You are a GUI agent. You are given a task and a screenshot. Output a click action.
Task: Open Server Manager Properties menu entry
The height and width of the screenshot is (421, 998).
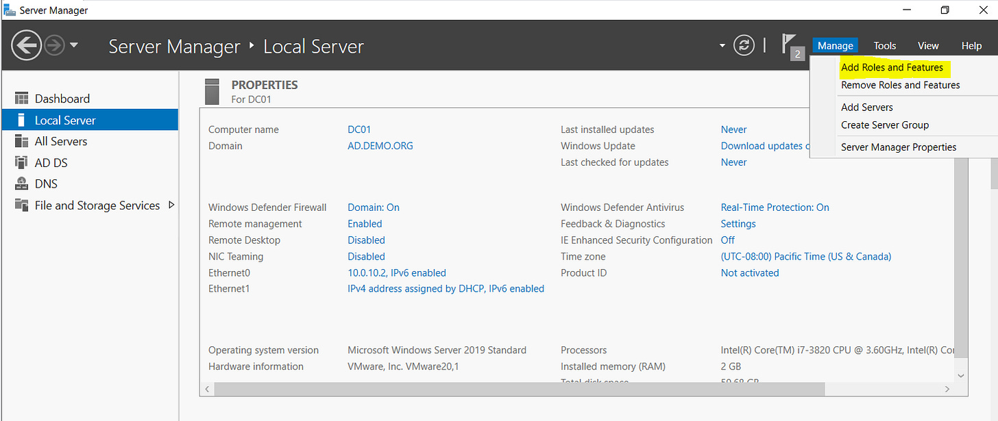[x=899, y=146]
